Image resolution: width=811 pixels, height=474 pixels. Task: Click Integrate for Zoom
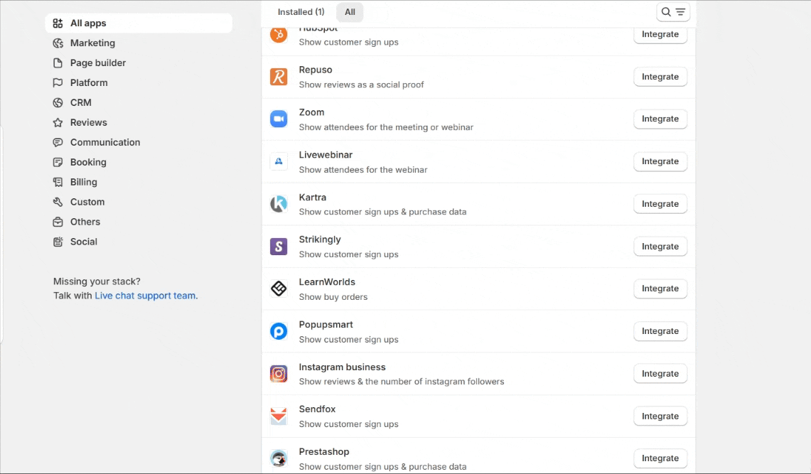click(x=660, y=119)
